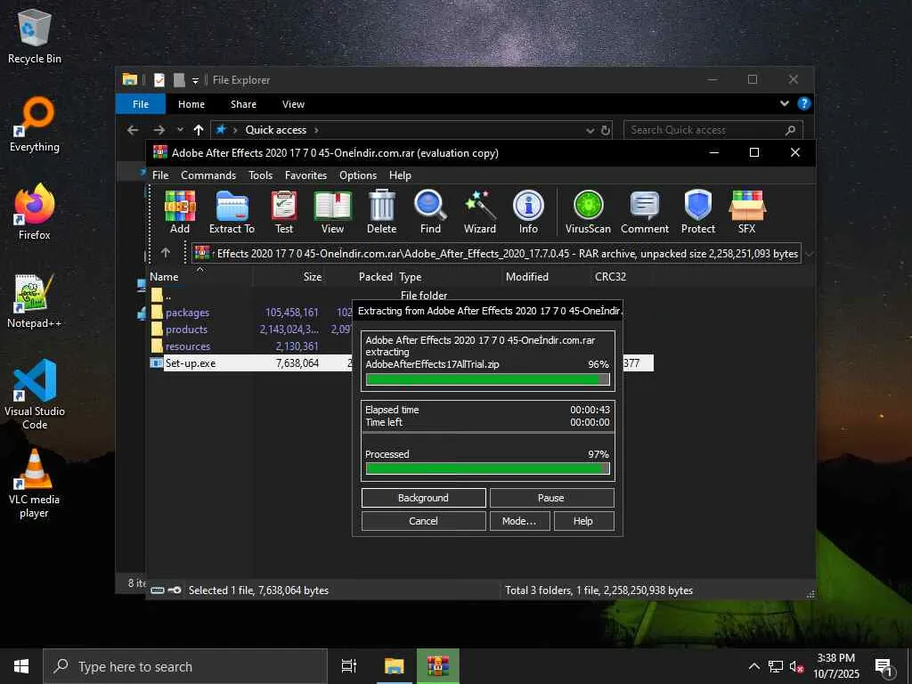Click the Mode... button

(x=519, y=521)
